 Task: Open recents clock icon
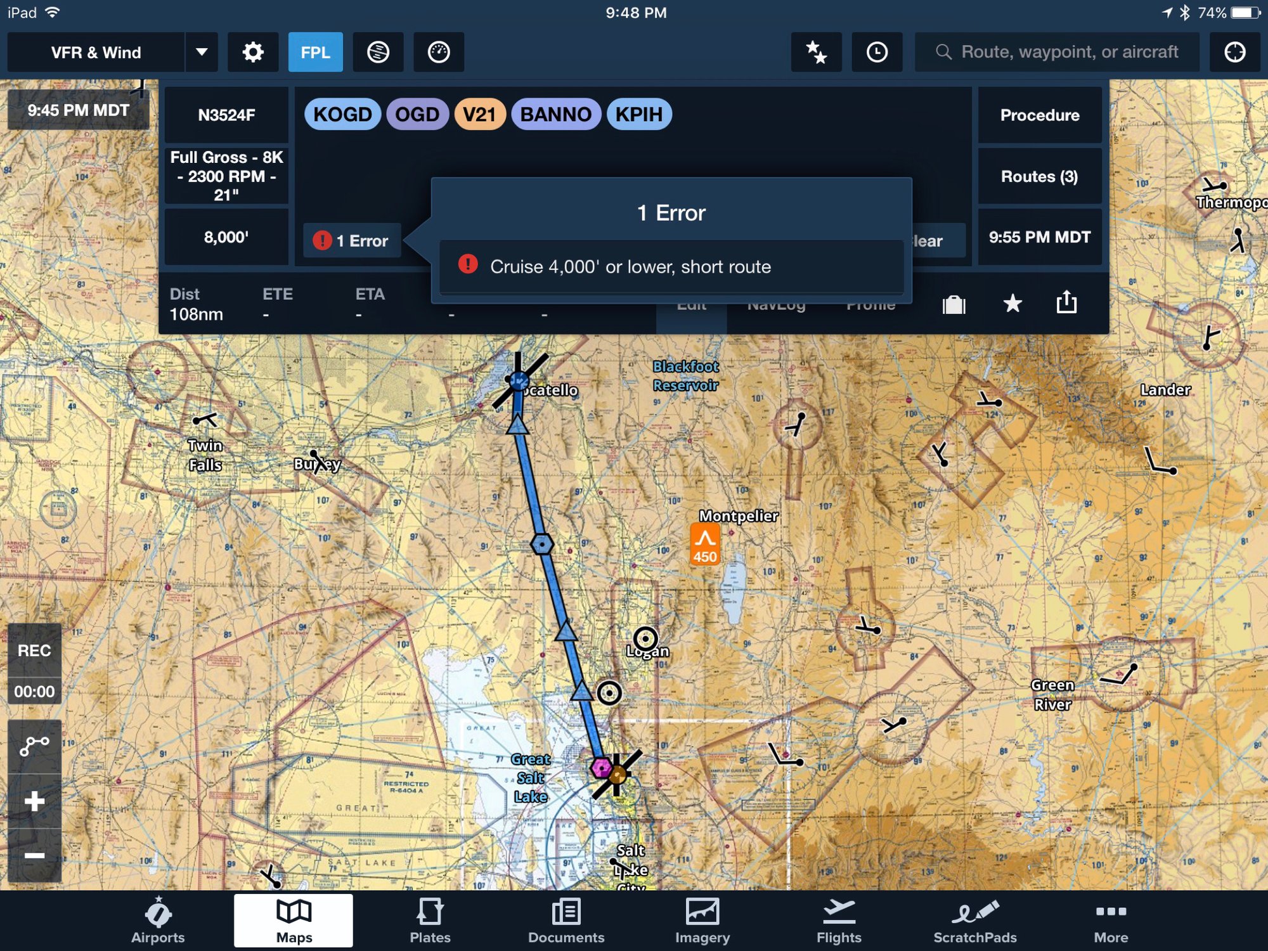coord(877,52)
